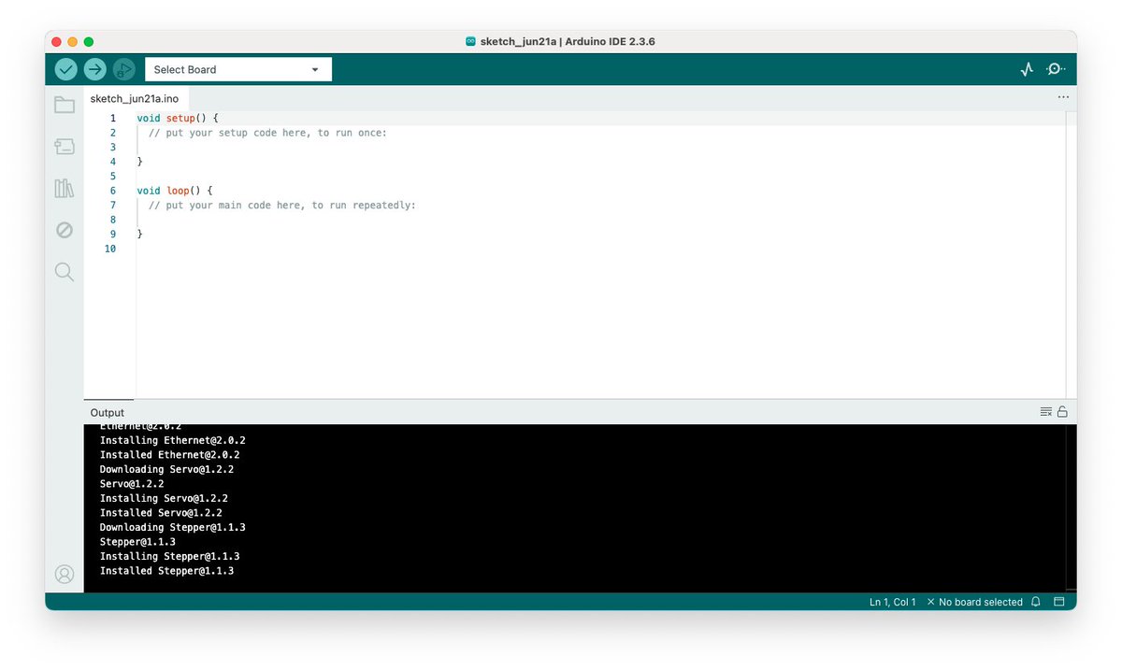
Task: Click the main code comment line
Action: pos(282,205)
